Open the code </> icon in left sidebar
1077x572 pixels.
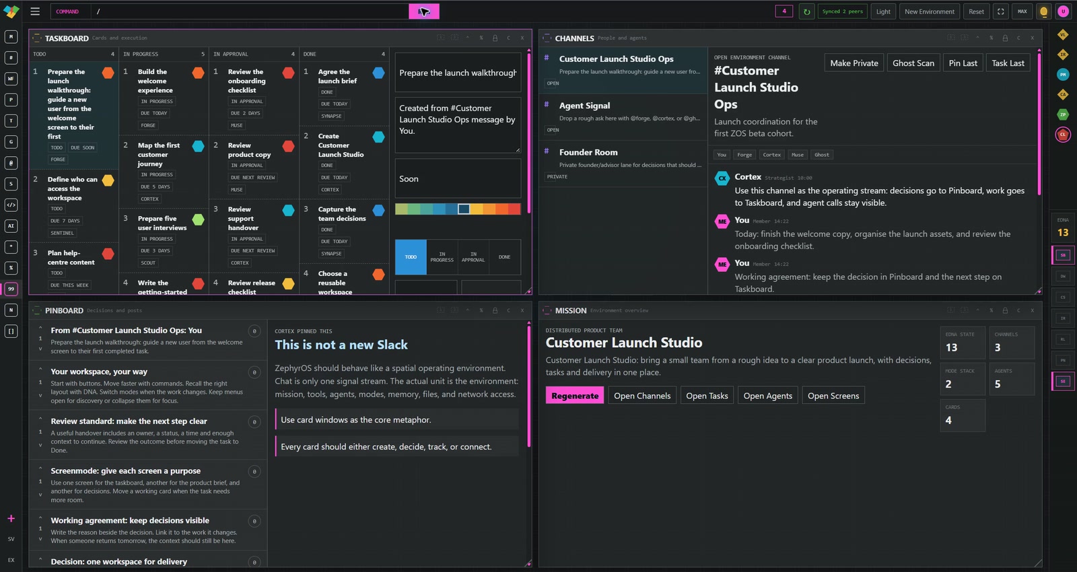(x=11, y=205)
